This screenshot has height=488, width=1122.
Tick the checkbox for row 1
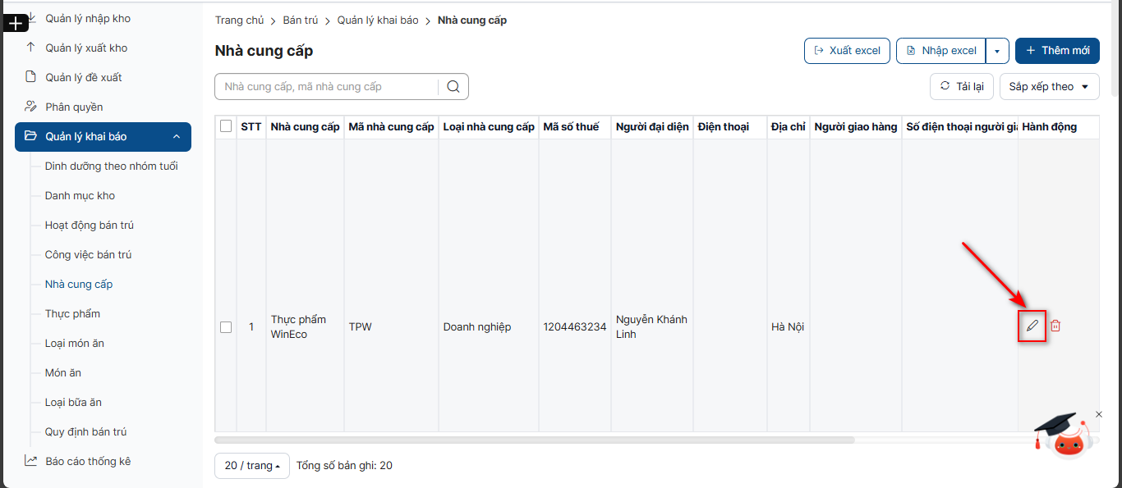226,327
